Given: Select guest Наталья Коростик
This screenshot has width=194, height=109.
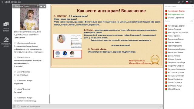Looking at the screenshot, I should 176,73.
